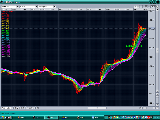The image size is (160, 120).
Task: Click the right circular chart mode icon
Action: (x=154, y=7)
